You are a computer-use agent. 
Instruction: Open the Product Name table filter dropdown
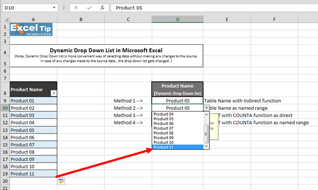(x=54, y=93)
